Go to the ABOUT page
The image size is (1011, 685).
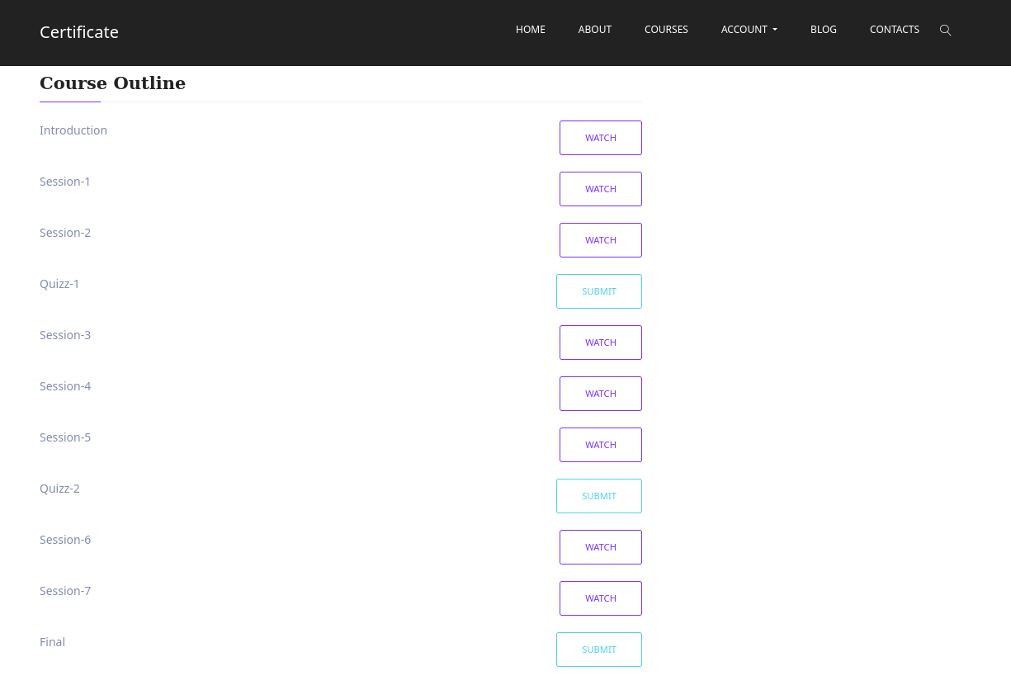[x=594, y=30]
